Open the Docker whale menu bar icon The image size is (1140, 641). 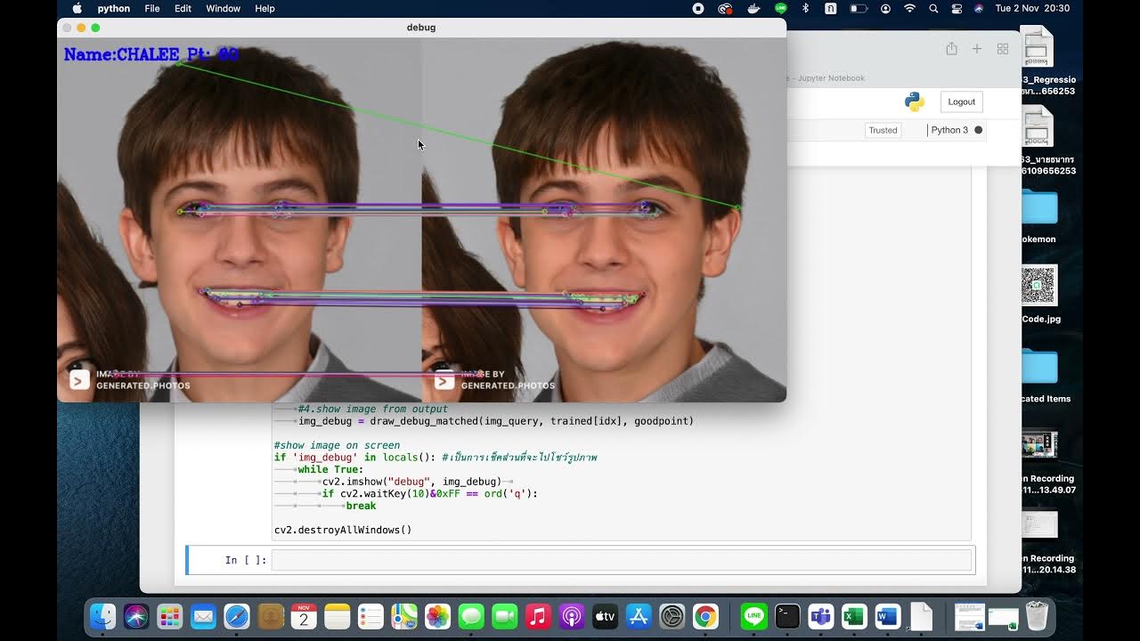pos(753,8)
